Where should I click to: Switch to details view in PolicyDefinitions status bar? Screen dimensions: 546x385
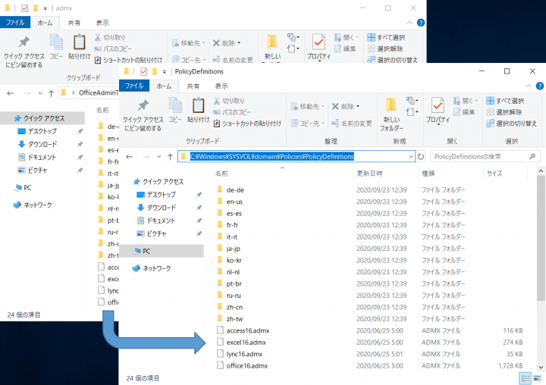(x=525, y=378)
